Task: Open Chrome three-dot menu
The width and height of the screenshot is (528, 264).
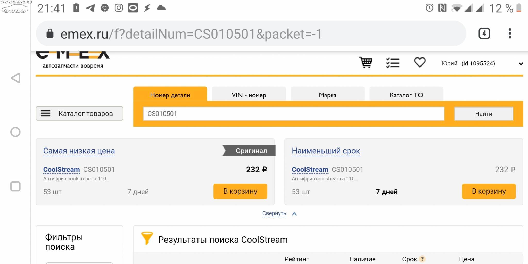Action: tap(510, 34)
